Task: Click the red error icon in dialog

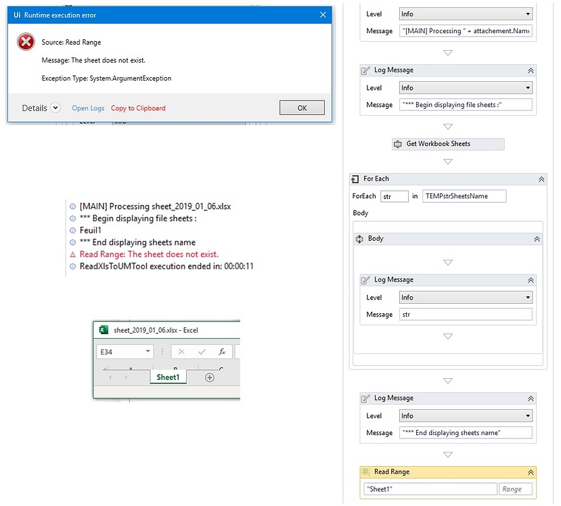Action: click(x=25, y=41)
